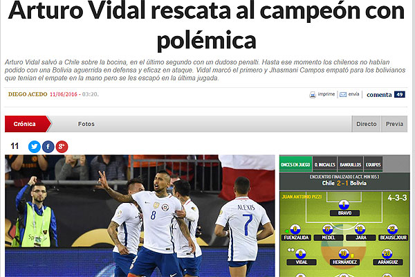
Task: Click the envelope envía icon
Action: [343, 94]
